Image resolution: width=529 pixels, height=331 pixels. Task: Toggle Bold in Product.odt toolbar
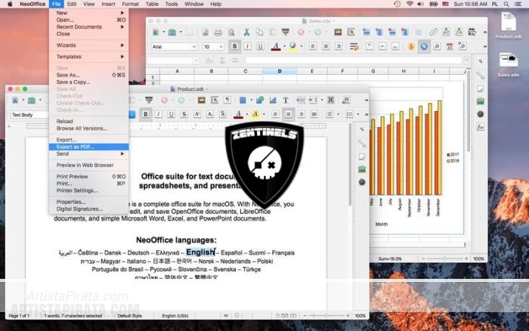(x=145, y=114)
